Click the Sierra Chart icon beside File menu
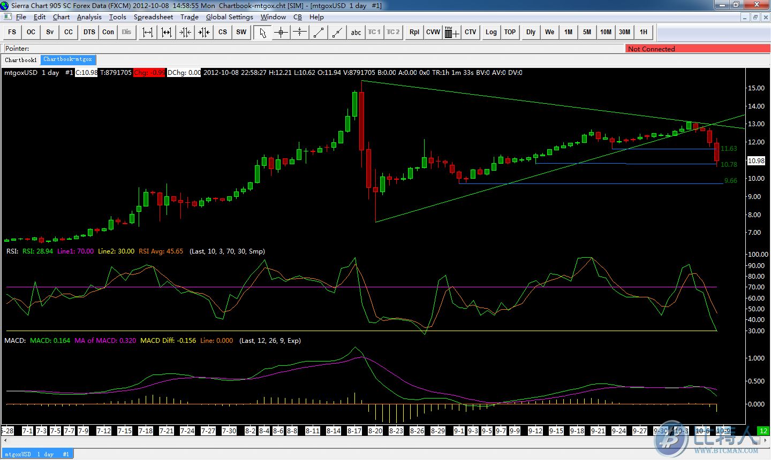Screen dimensions: 771x460 click(x=7, y=17)
